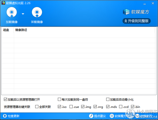This screenshot has height=120, width=158.
Task: Toggle the .mds association checkbox
Action: (x=108, y=107)
